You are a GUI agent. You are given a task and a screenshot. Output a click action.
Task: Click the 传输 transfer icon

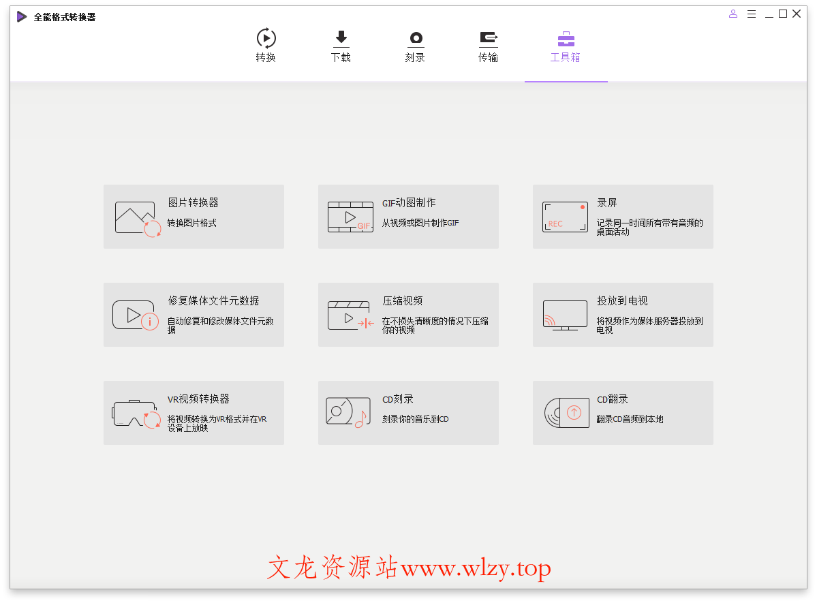coord(488,37)
